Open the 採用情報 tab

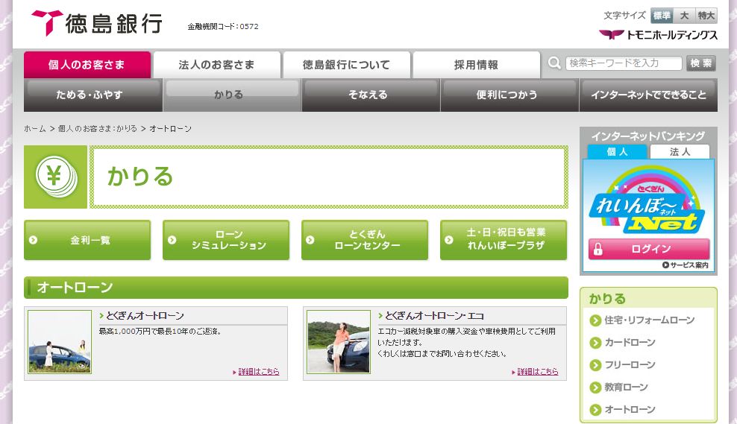(476, 65)
